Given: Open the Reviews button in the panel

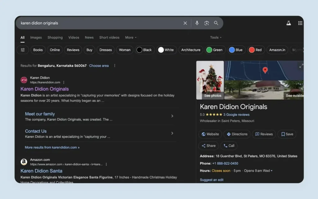Looking at the screenshot, I should coord(264,134).
